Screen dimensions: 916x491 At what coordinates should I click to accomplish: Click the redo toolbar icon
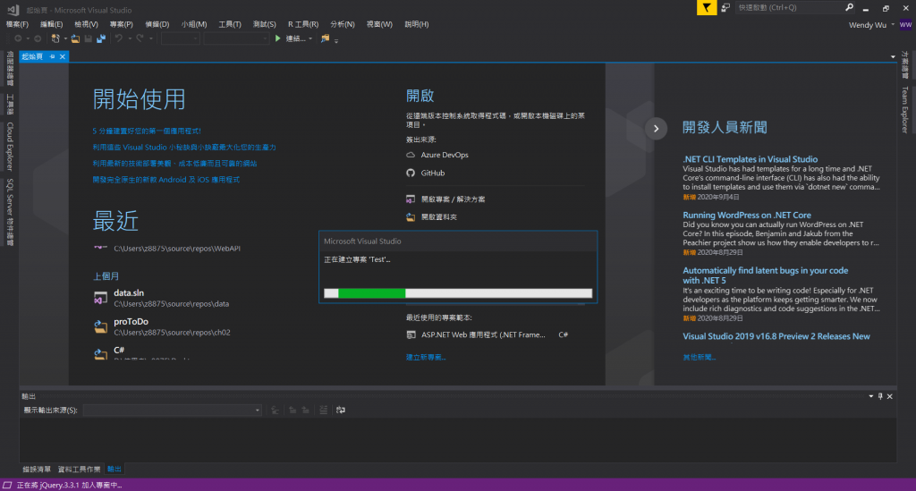140,38
